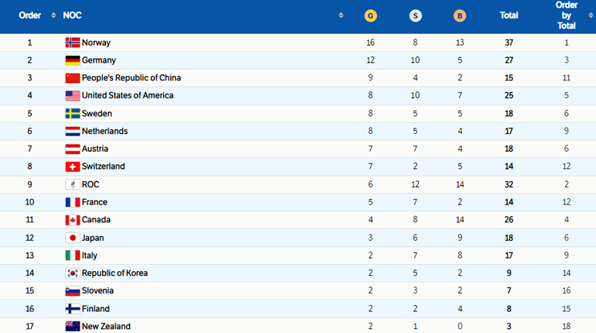Open the Norway team link

(96, 43)
